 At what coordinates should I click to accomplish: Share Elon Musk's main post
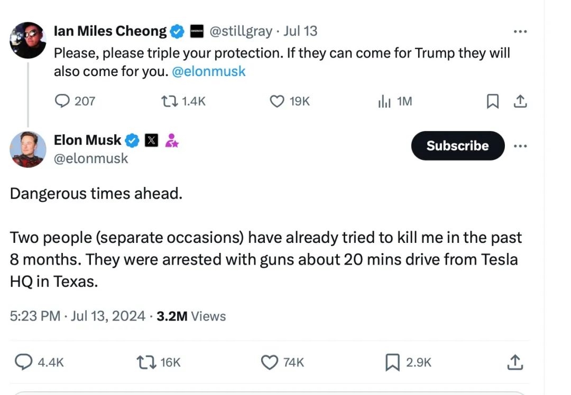click(515, 362)
